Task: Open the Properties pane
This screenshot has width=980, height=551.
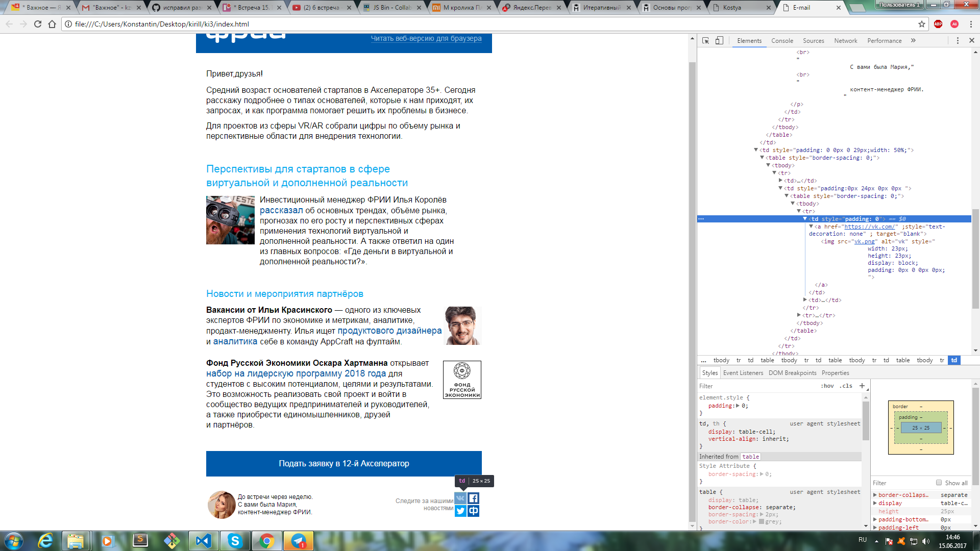Action: point(836,373)
